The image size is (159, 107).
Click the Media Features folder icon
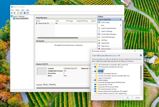97,80
